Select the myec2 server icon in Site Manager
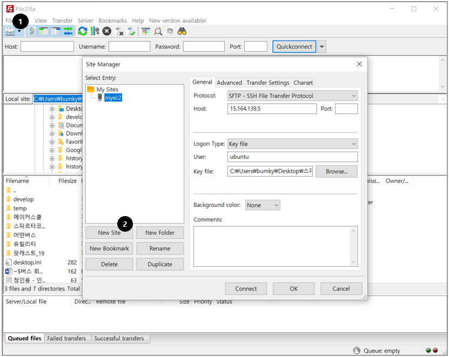The height and width of the screenshot is (357, 449). (x=99, y=98)
